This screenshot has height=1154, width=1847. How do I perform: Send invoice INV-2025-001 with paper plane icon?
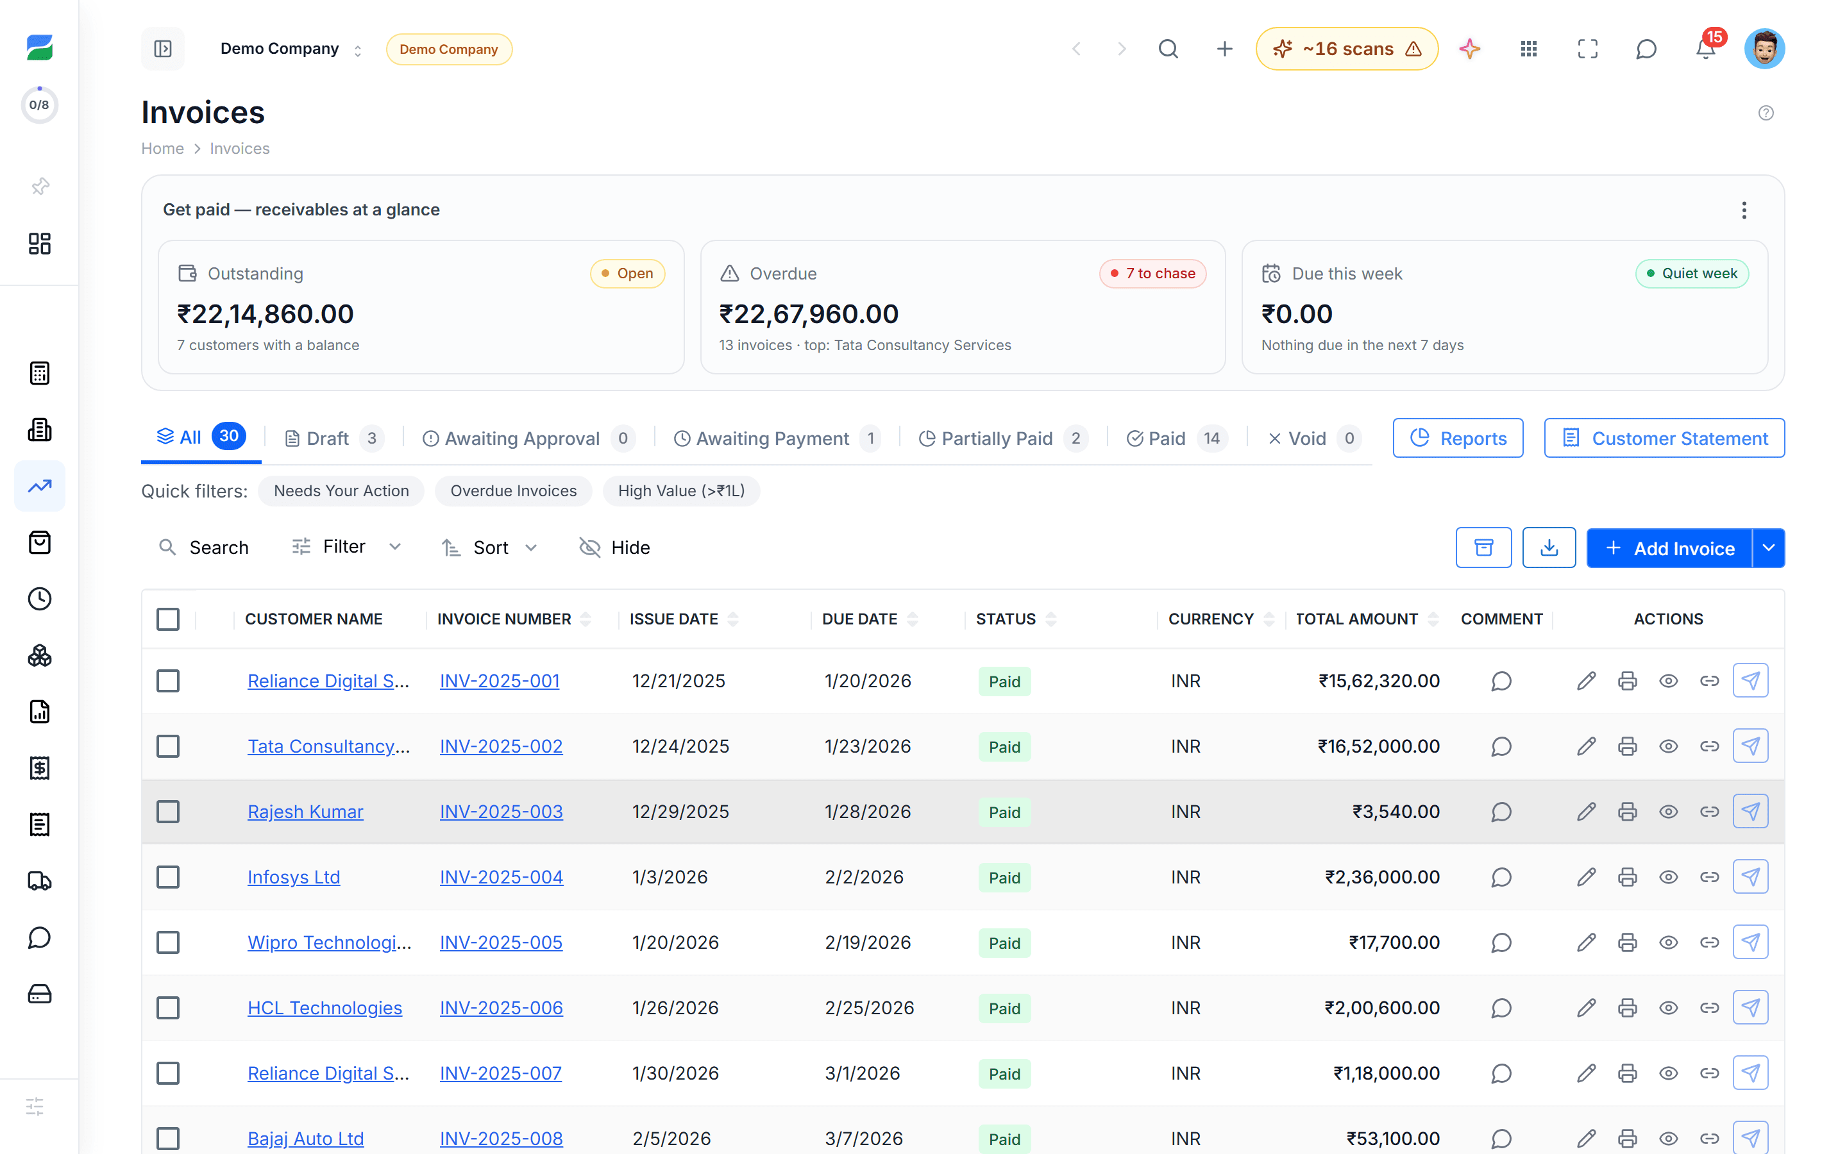1750,680
